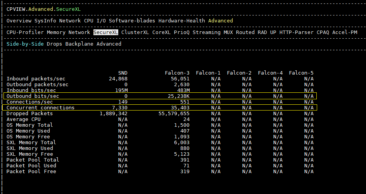Click SND concurrent connections value 7,330
Screen dimensions: 366x194
click(x=120, y=108)
